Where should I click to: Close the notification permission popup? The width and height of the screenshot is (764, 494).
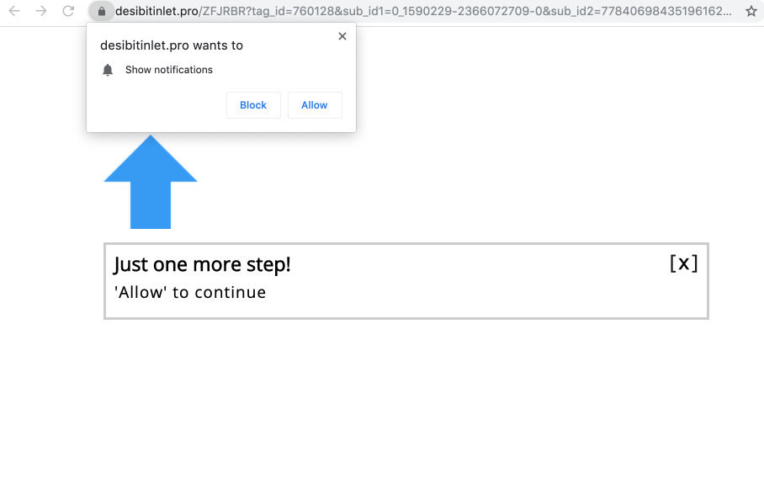[342, 36]
